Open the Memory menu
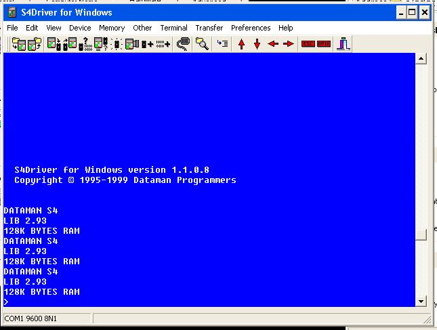437x330 pixels. point(112,28)
